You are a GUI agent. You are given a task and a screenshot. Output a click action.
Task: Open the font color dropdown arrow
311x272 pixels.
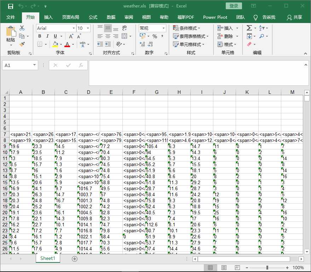pos(73,44)
